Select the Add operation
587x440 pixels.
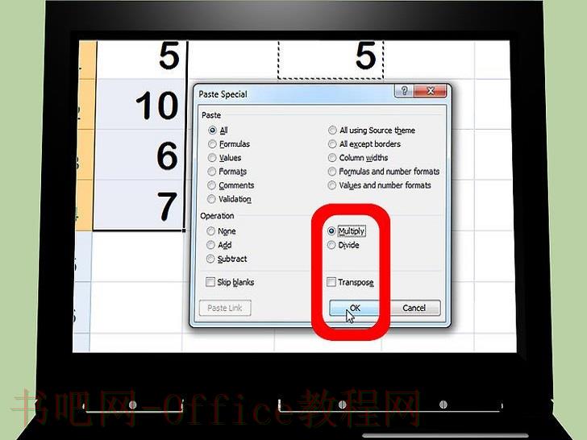click(210, 245)
